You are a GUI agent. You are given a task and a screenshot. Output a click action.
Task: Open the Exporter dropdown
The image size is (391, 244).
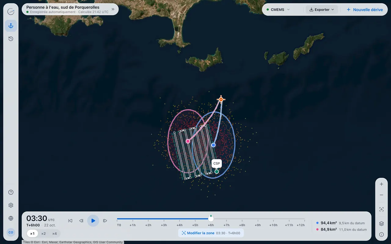322,10
